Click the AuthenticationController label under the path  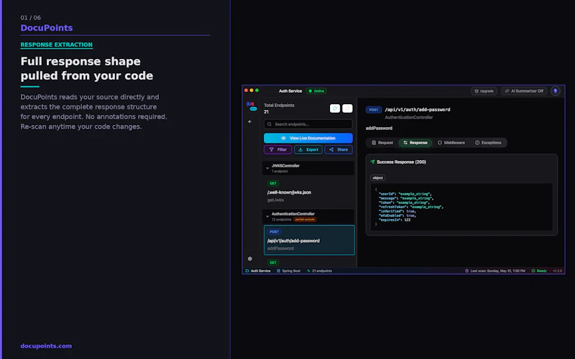409,117
